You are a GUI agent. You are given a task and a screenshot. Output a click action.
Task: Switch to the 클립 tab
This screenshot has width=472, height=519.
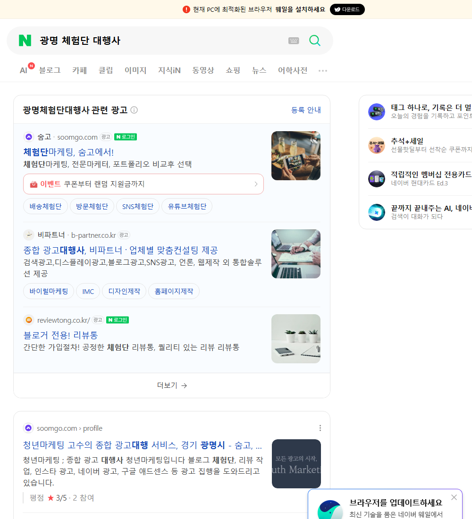point(106,70)
